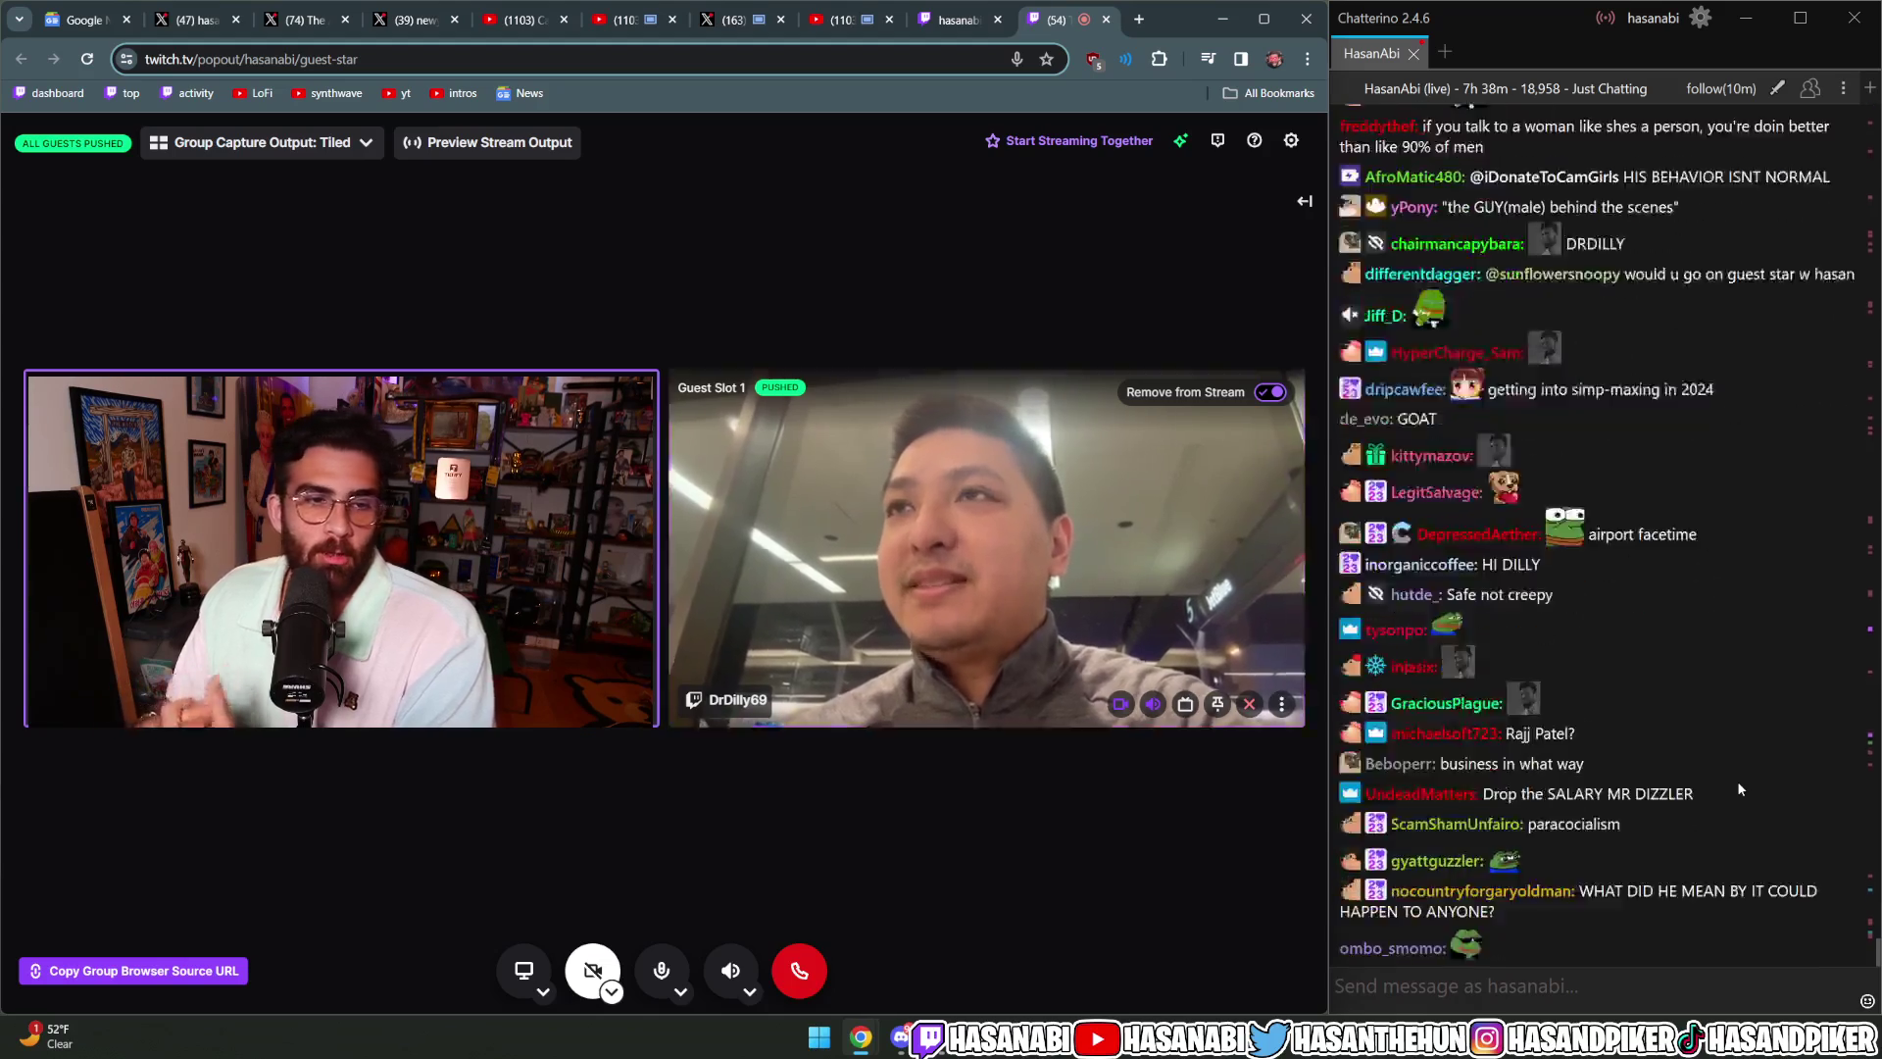Click the green sparkles suggestions icon
1882x1059 pixels.
pos(1180,140)
